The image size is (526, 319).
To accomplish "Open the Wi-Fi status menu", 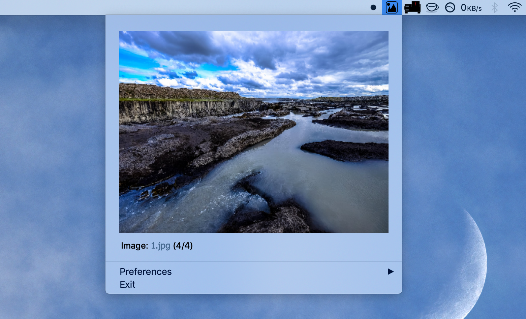I will [514, 7].
